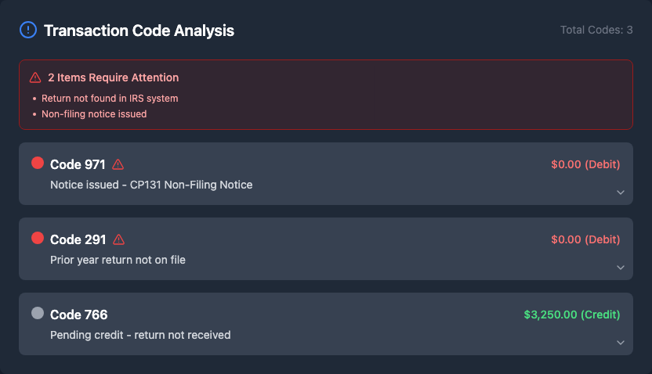The height and width of the screenshot is (374, 652).
Task: Expand the Code 971 row chevron
Action: point(620,192)
